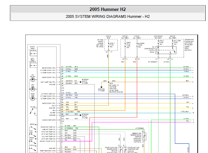This screenshot has width=208, height=153.
Task: Click the LO RT AIR TEMP SIG label
Action: (x=48, y=139)
